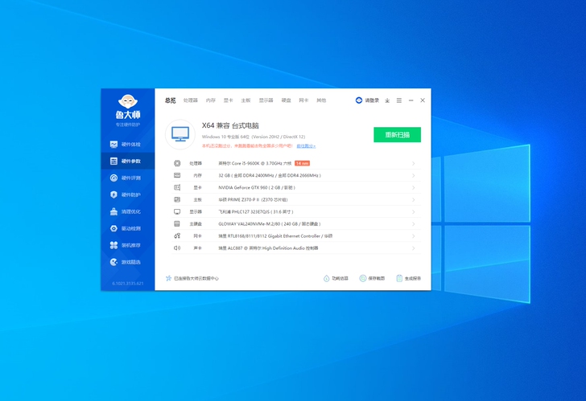The image size is (586, 401).
Task: Expand the 内存 row chevron
Action: (414, 176)
